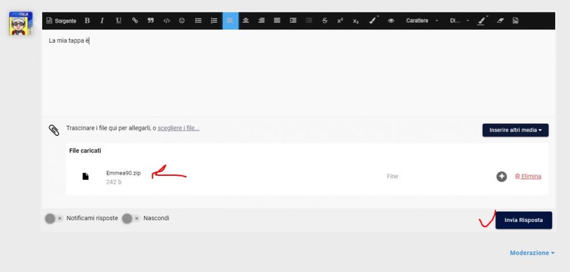Align text to the left
570x272 pixels.
click(x=230, y=21)
